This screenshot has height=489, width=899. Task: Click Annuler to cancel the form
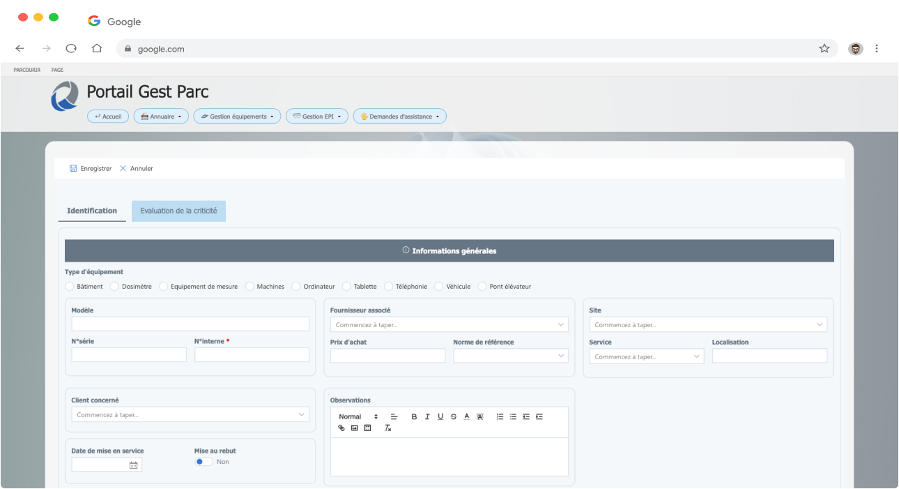[x=137, y=168]
